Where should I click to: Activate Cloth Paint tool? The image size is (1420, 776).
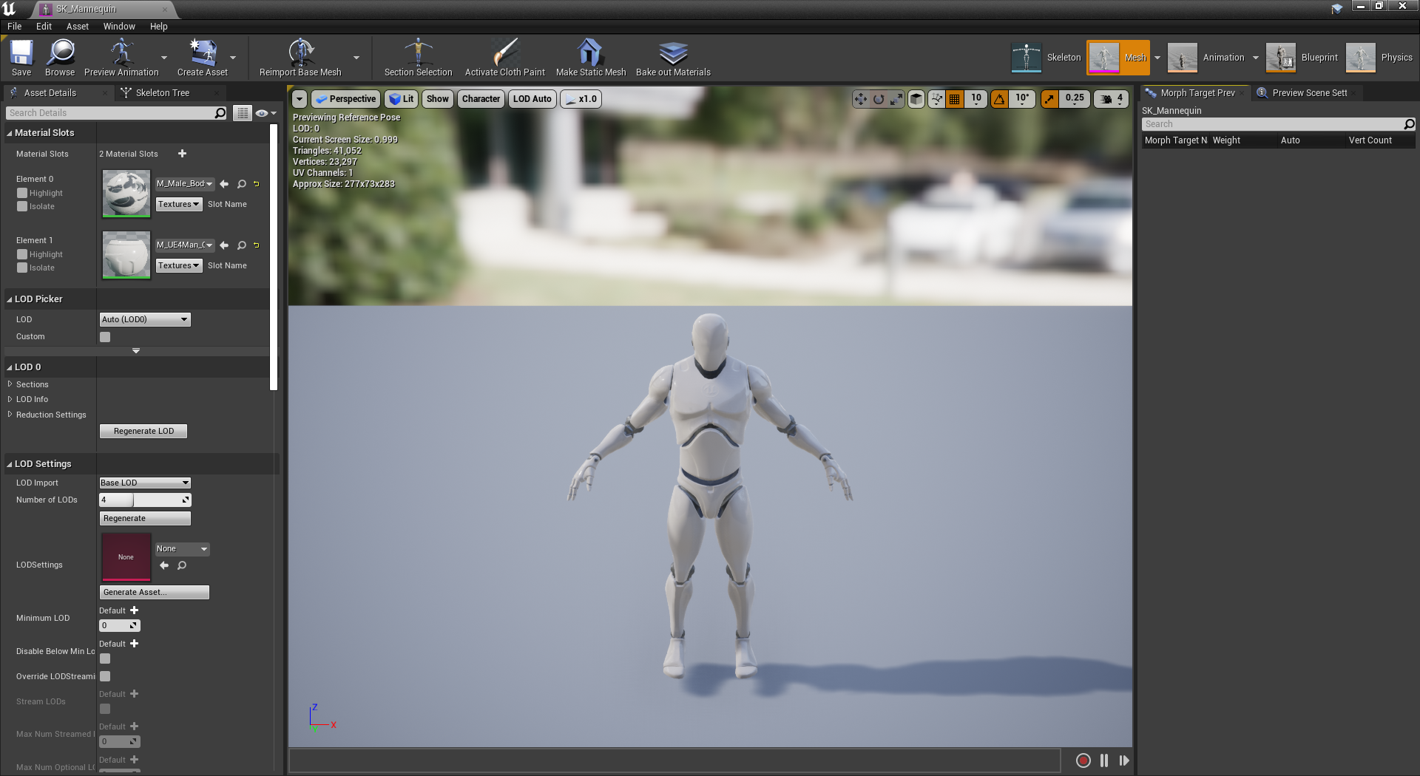click(x=504, y=58)
